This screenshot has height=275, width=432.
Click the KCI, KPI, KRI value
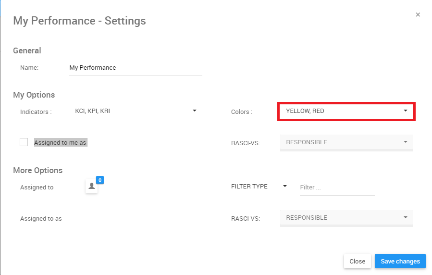[93, 111]
